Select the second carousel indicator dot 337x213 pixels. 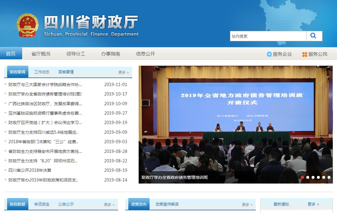[308, 177]
